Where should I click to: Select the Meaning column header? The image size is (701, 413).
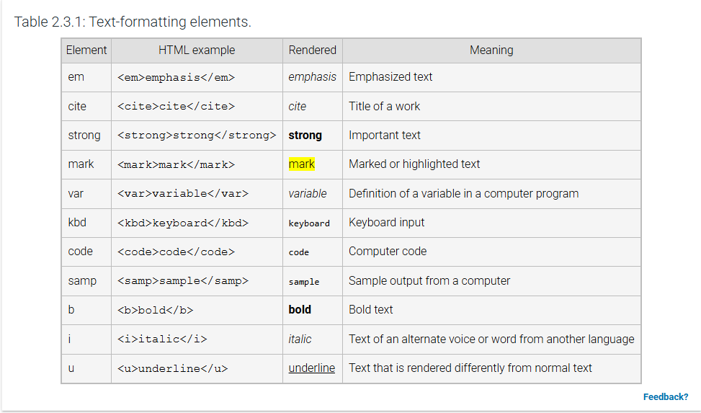[491, 50]
